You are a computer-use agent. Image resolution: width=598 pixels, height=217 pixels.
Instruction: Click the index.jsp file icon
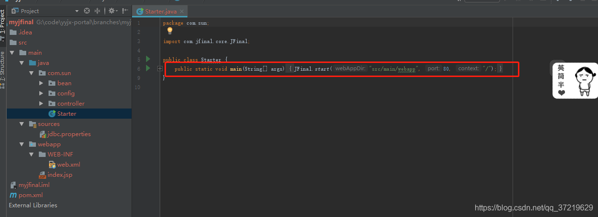coord(42,174)
